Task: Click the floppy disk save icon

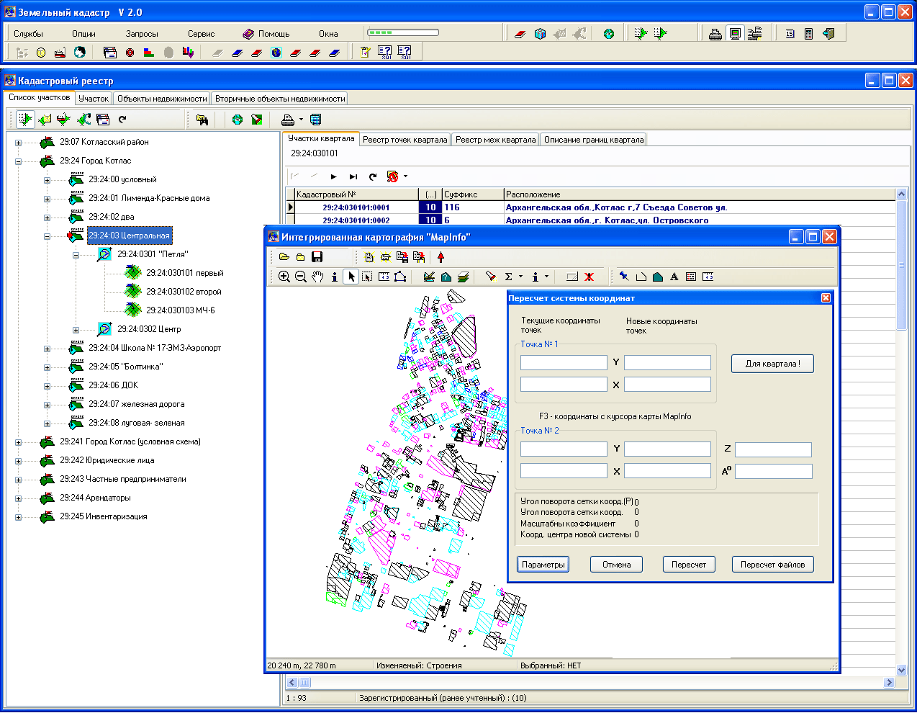Action: click(x=317, y=257)
